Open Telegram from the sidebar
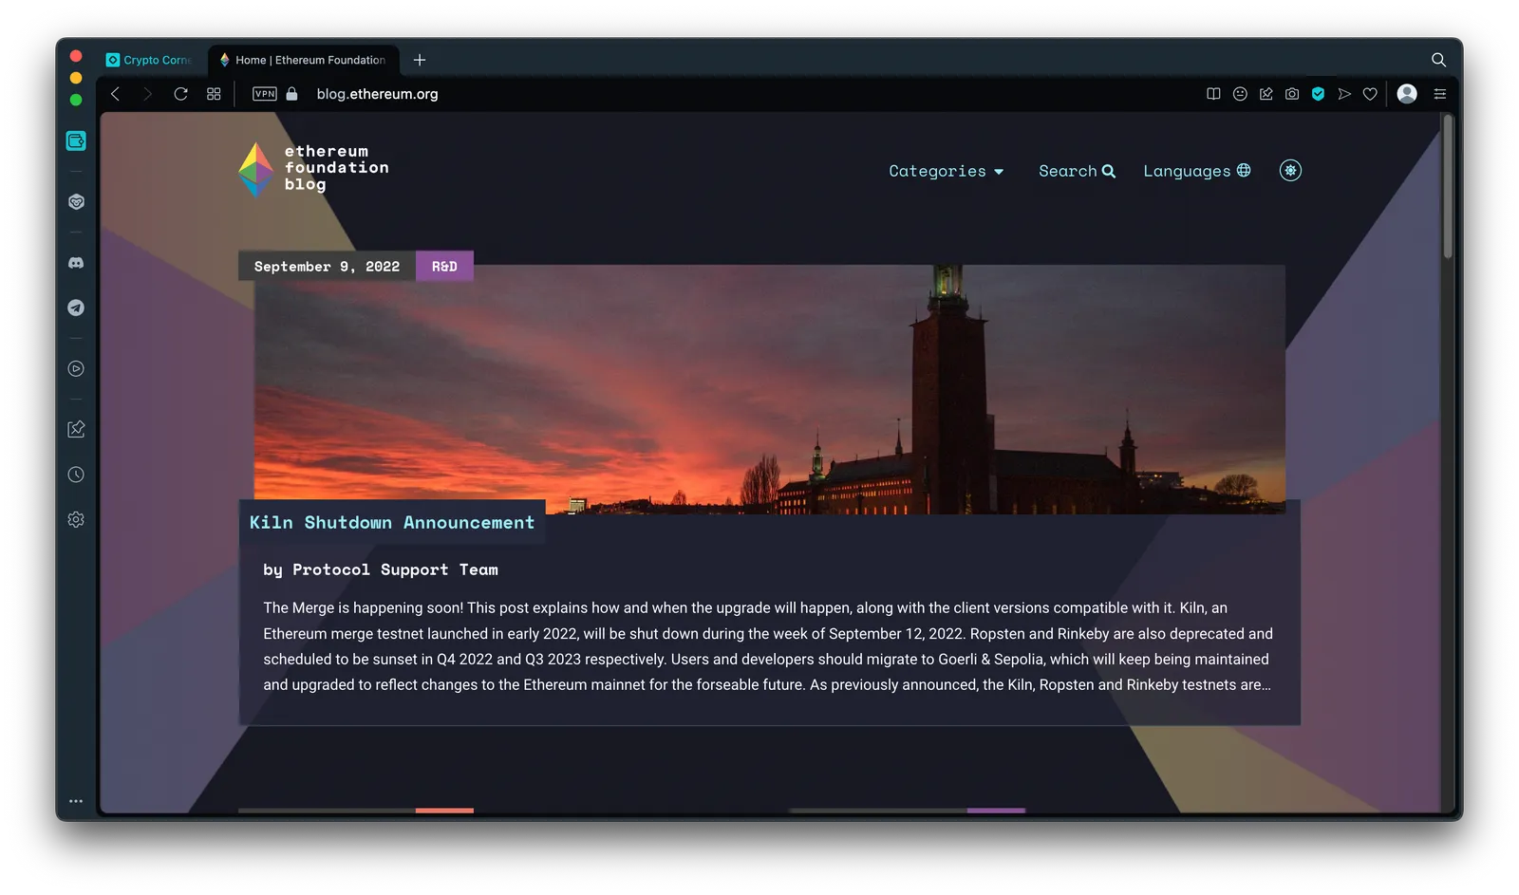The width and height of the screenshot is (1519, 895). pyautogui.click(x=76, y=308)
